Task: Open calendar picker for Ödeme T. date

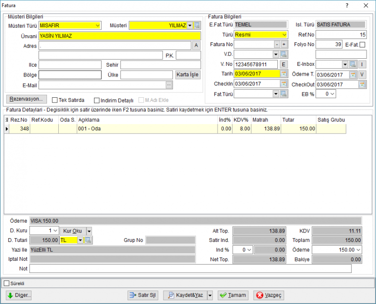Action: [353, 75]
